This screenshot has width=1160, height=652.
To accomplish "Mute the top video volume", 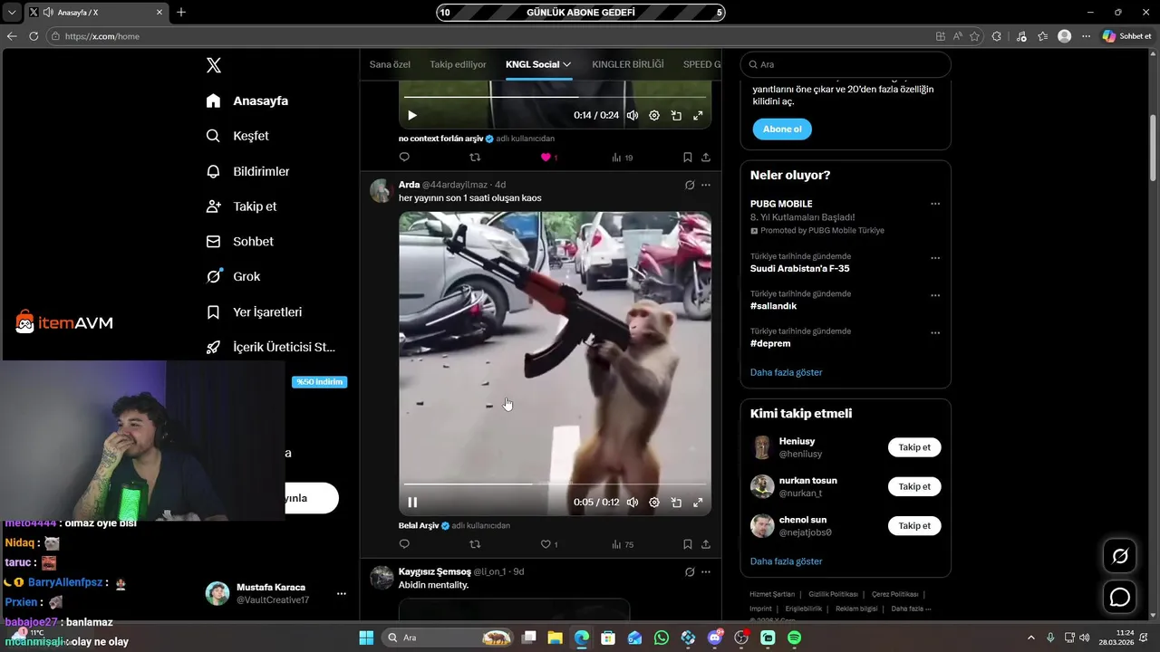I will pyautogui.click(x=633, y=115).
